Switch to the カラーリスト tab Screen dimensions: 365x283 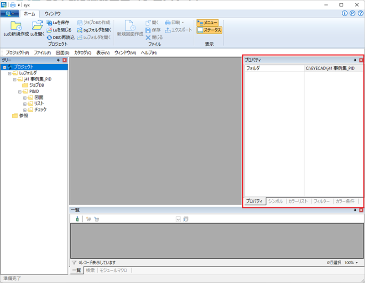coord(298,201)
